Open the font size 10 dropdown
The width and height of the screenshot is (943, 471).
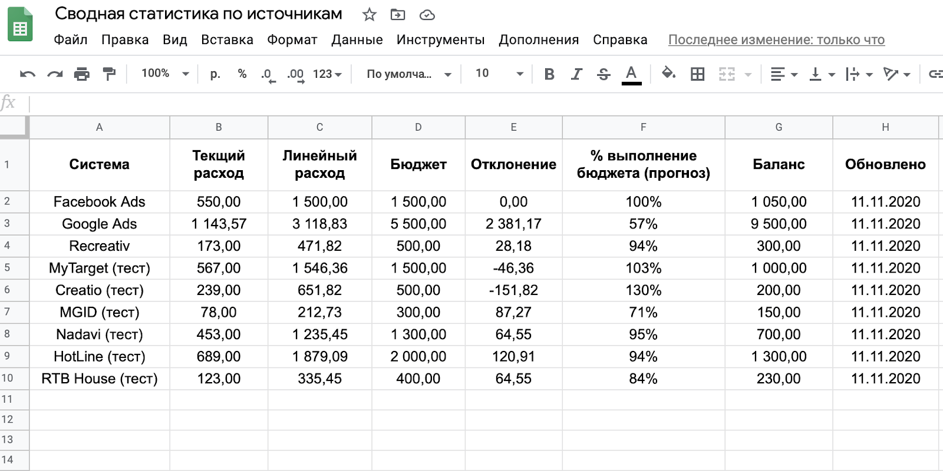point(499,74)
